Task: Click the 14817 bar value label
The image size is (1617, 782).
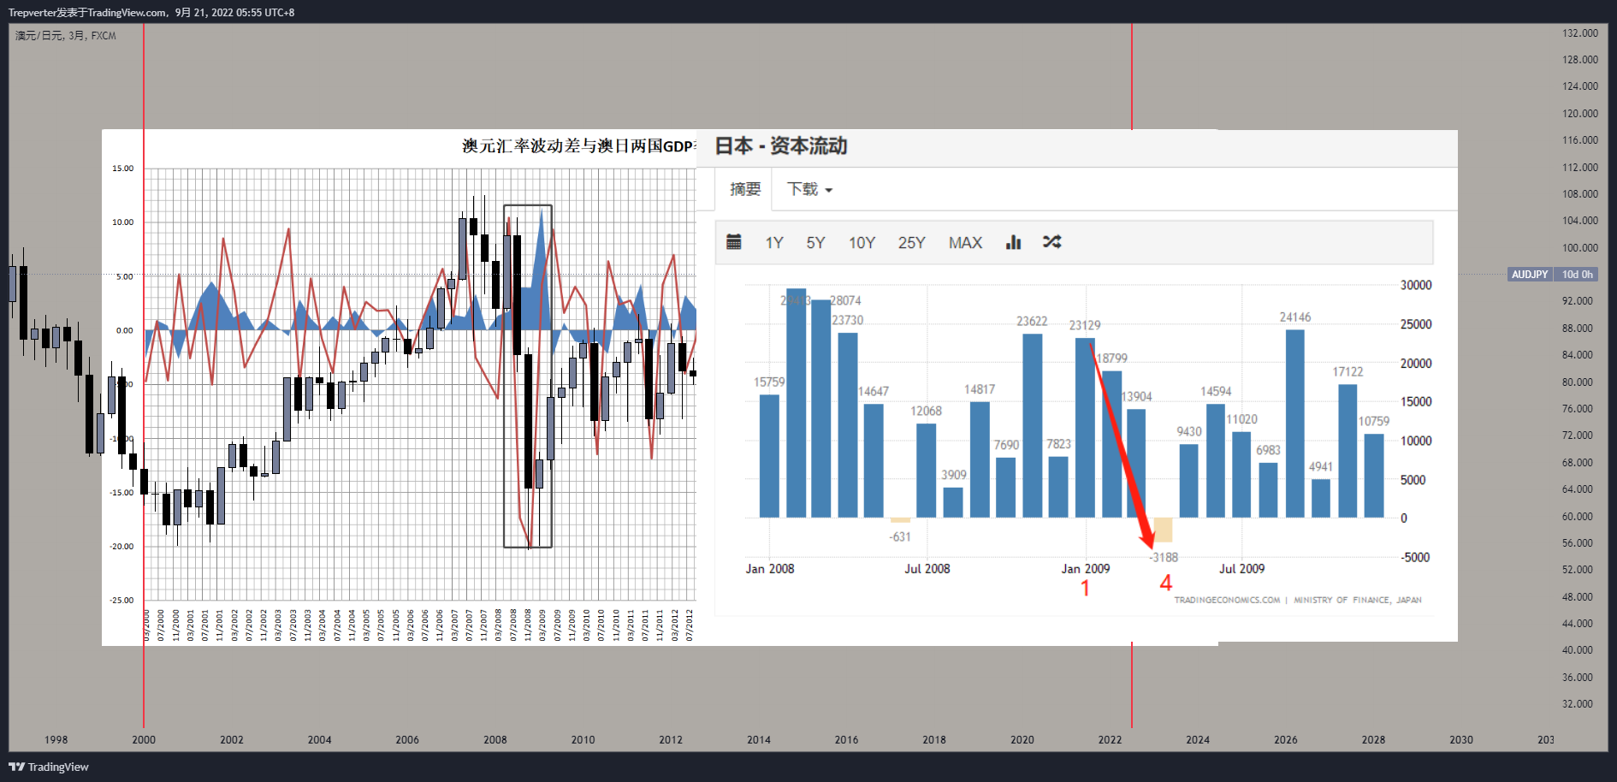Action: pyautogui.click(x=980, y=390)
